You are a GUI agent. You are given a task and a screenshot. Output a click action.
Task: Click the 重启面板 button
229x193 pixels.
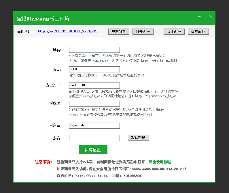coord(198,32)
